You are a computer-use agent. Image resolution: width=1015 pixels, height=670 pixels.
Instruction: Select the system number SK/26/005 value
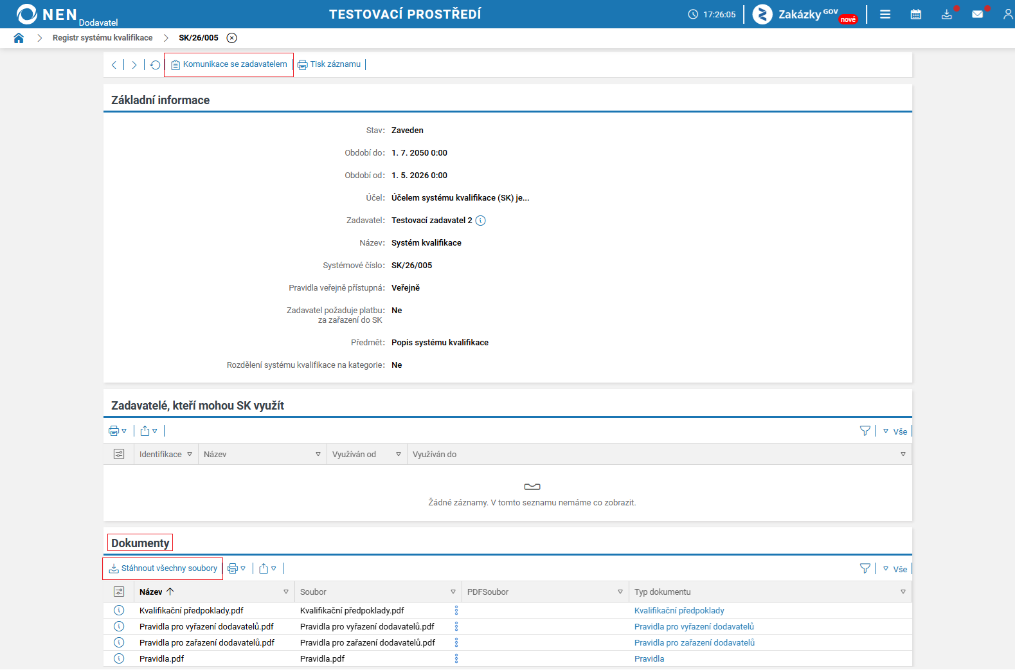coord(412,266)
